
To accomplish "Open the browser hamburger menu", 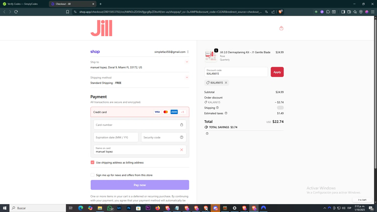I will tap(373, 12).
